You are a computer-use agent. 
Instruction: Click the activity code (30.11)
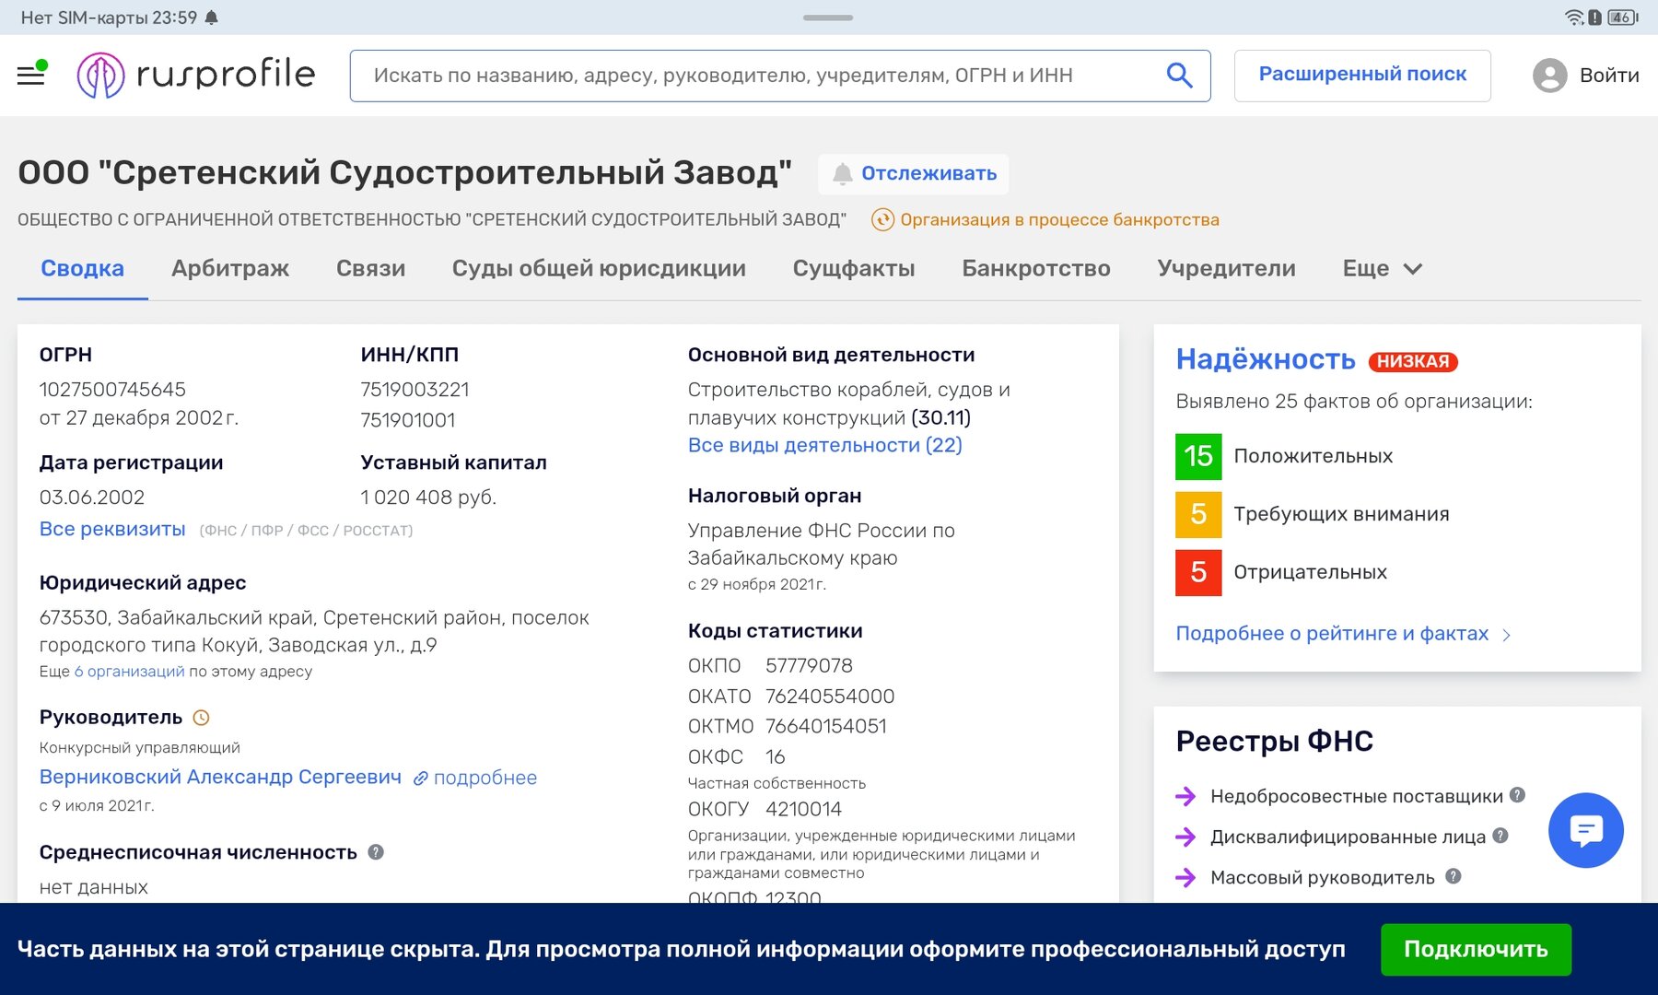pyautogui.click(x=940, y=417)
